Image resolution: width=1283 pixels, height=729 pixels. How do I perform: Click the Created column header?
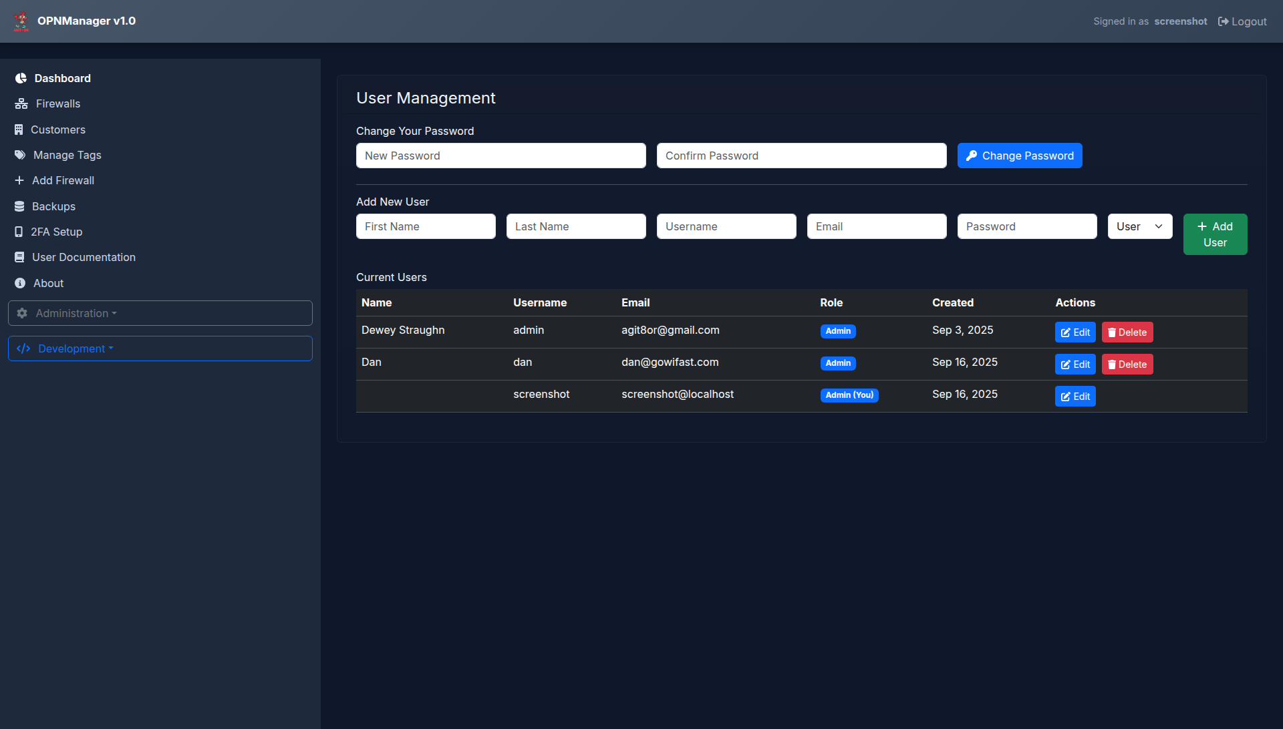953,302
